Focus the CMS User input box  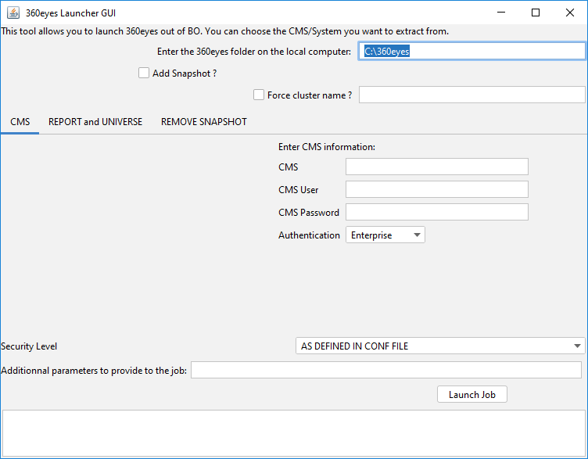click(x=437, y=189)
